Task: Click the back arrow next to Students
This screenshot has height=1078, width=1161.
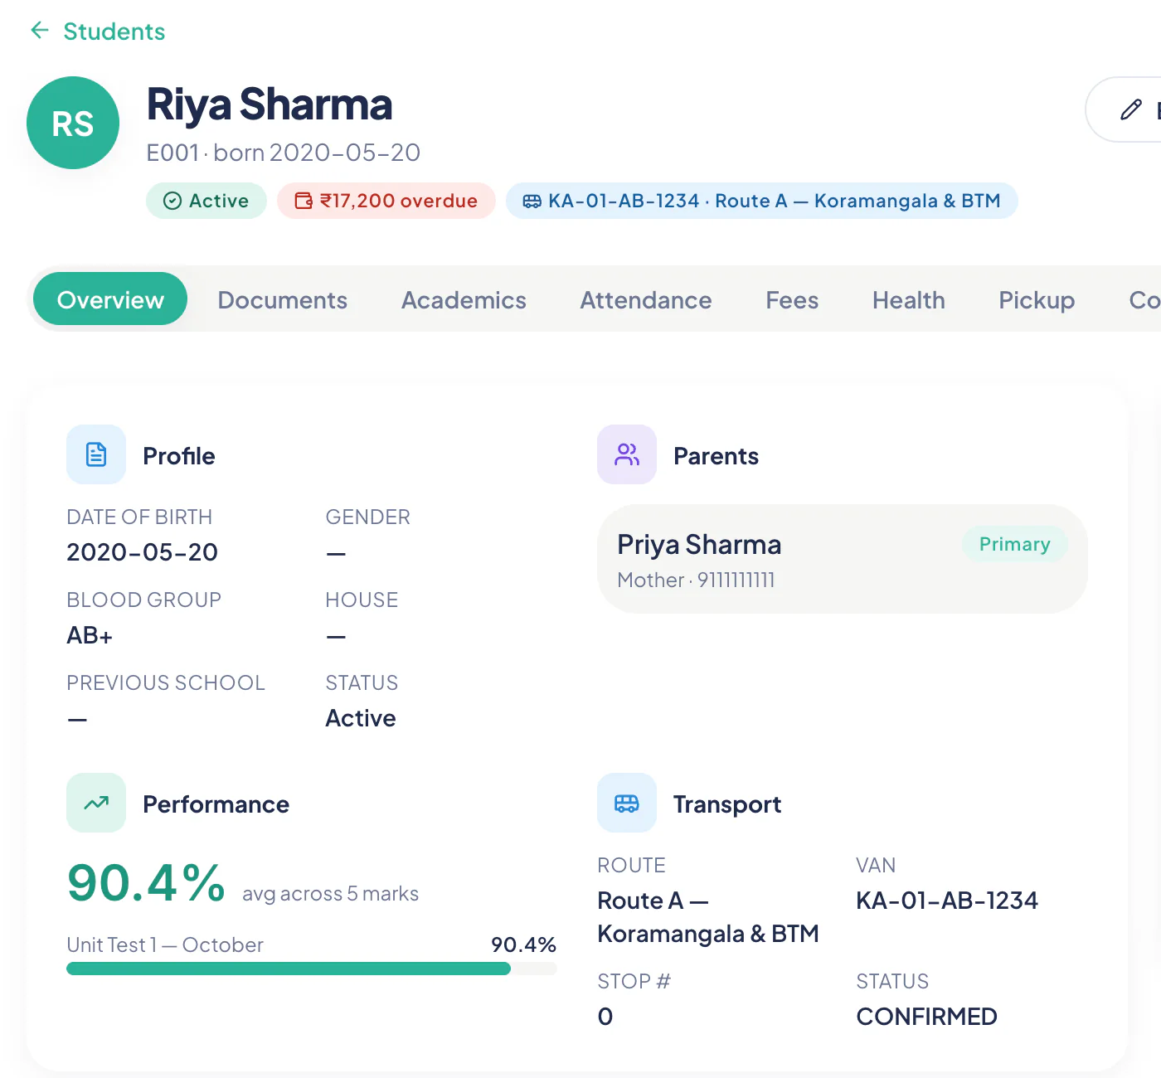Action: click(x=40, y=31)
